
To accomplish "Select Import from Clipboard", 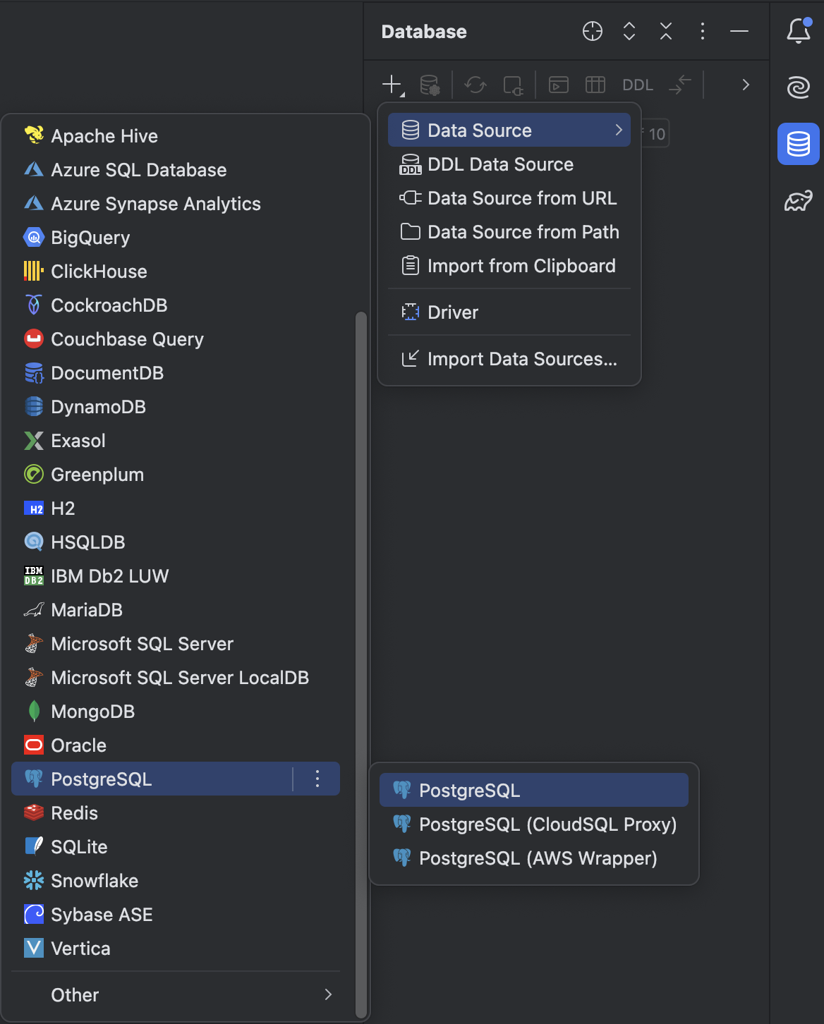I will coord(509,266).
